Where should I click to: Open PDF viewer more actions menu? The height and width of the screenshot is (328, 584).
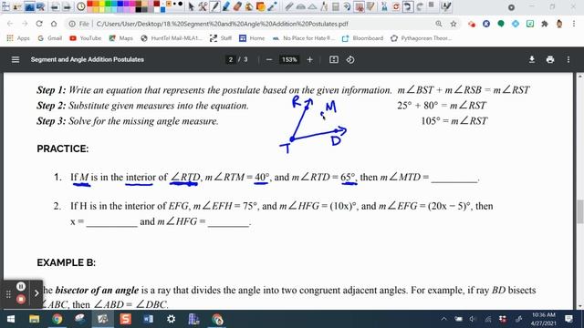click(568, 59)
